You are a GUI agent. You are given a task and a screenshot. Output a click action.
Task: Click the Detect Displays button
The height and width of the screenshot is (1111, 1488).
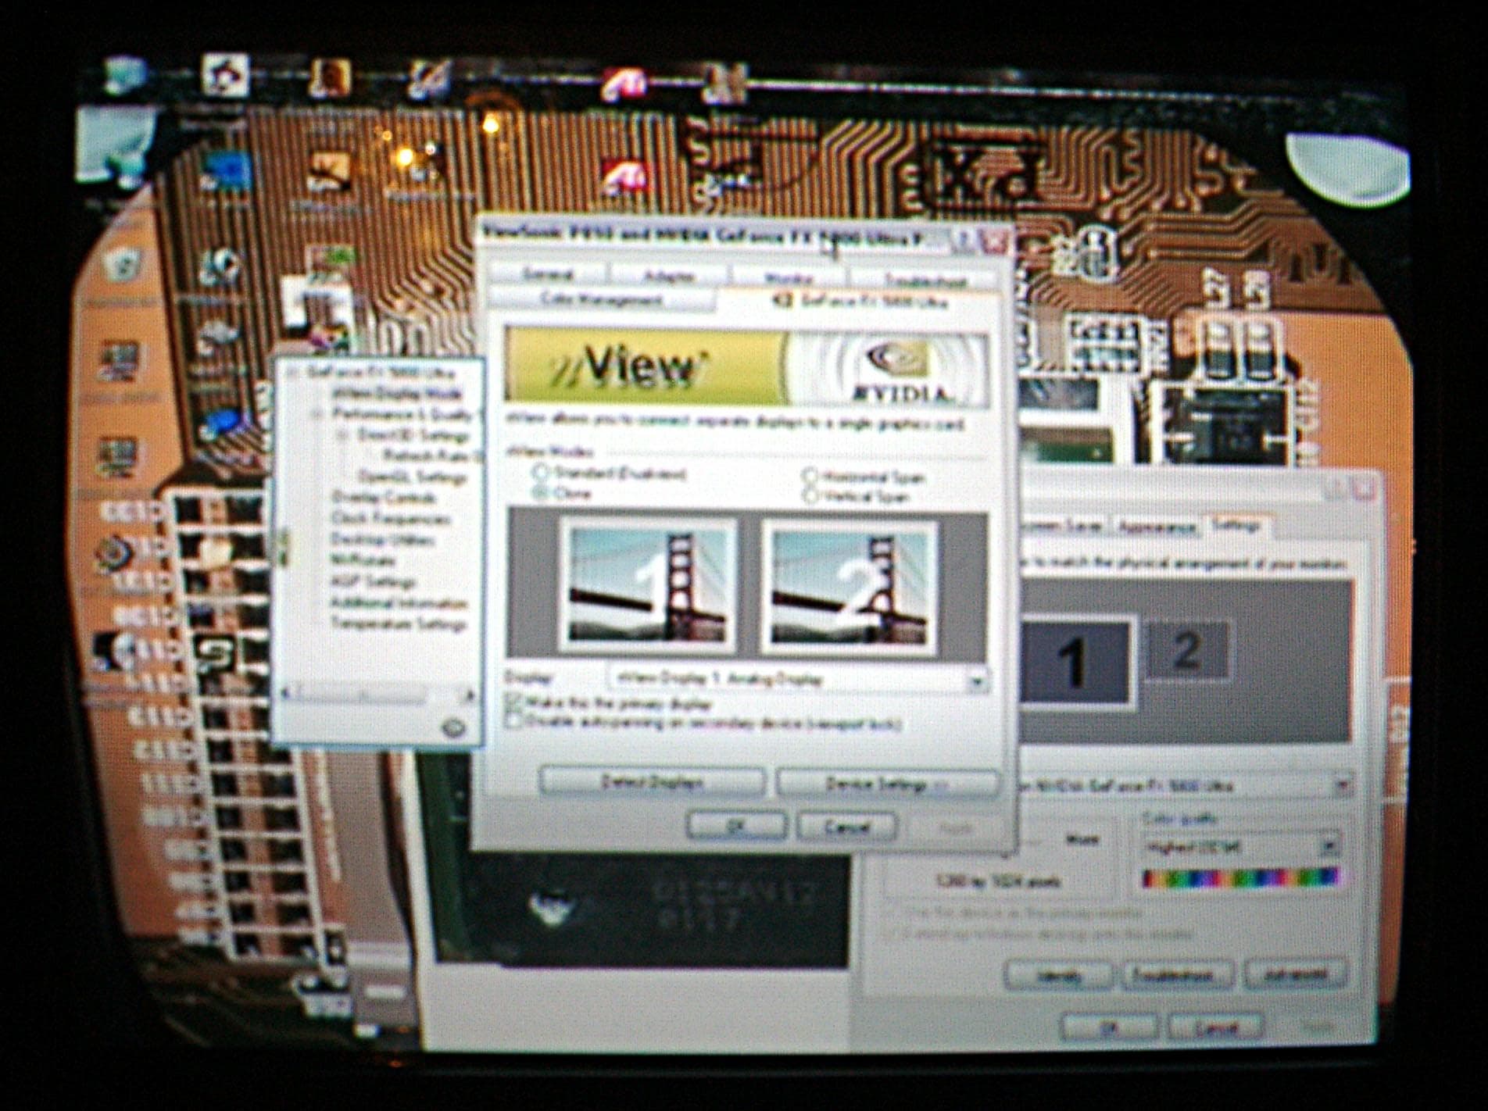tap(652, 782)
